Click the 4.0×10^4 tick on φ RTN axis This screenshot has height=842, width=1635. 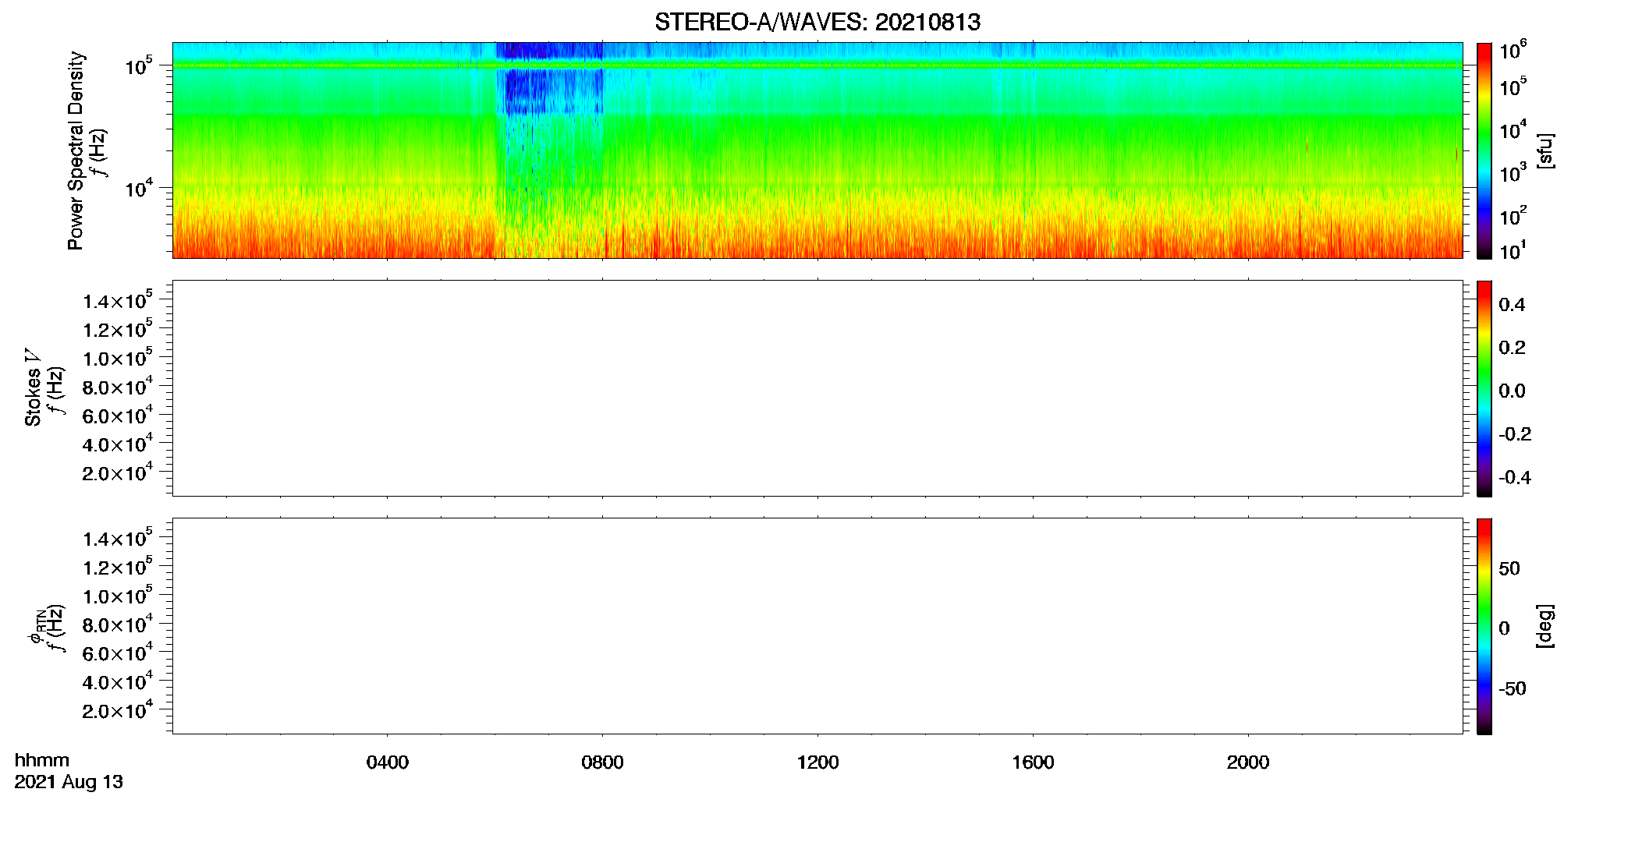[x=118, y=681]
